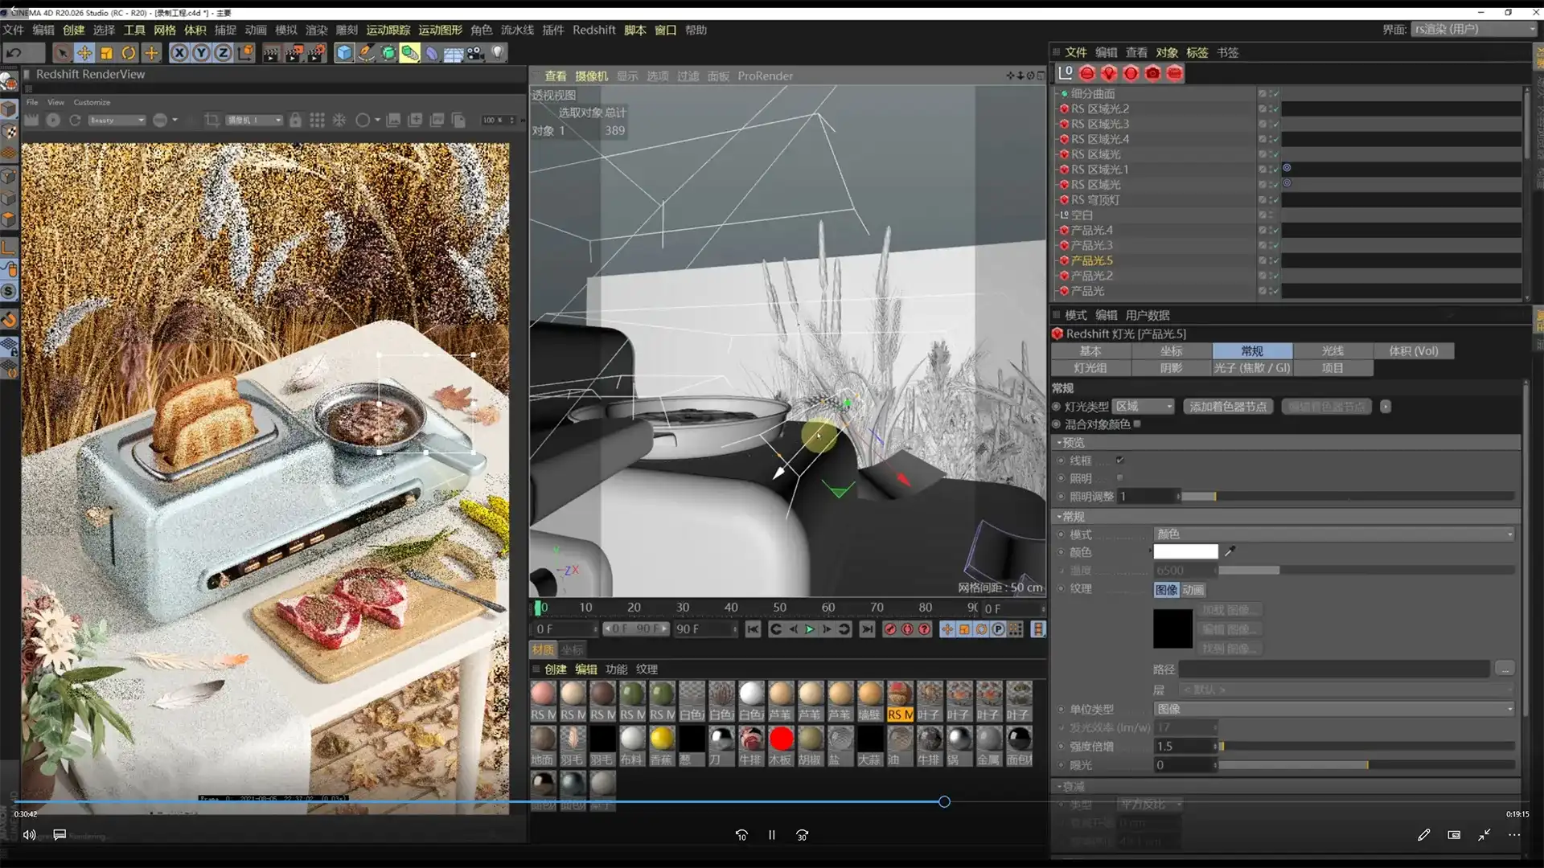Viewport: 1544px width, 868px height.
Task: Click the Cube primitive icon
Action: [x=344, y=53]
